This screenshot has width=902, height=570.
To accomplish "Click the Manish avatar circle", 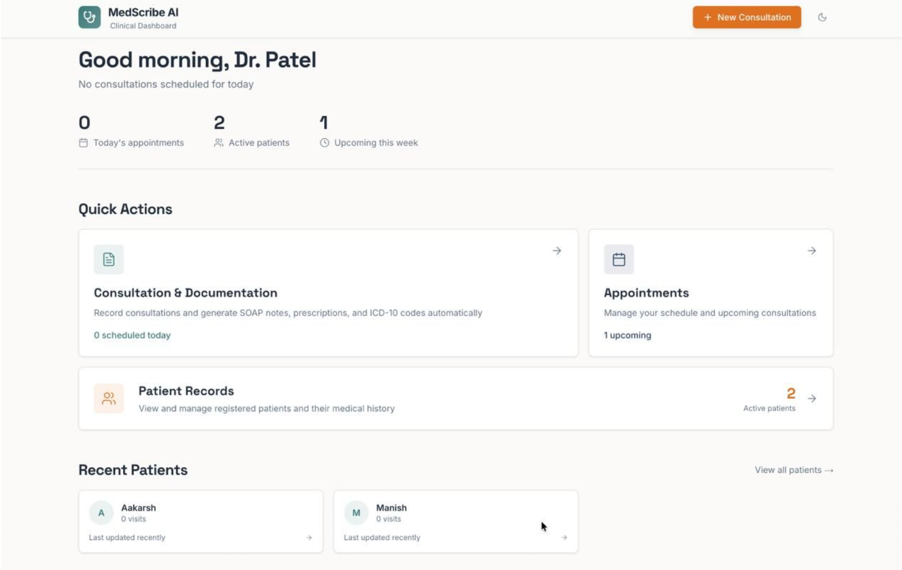I will (356, 513).
